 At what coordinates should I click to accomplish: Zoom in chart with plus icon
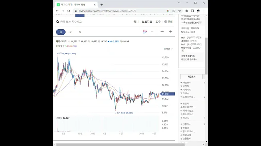pyautogui.click(x=171, y=32)
